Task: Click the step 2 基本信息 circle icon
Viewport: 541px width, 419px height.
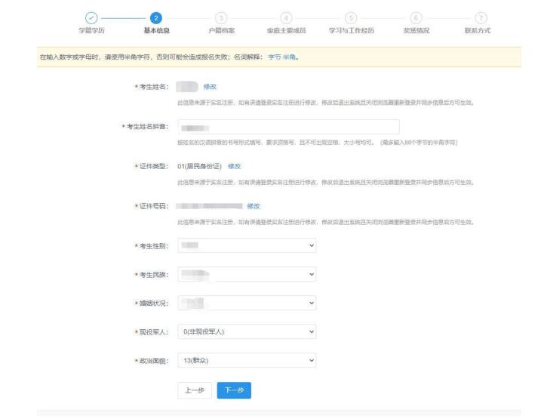Action: coord(155,17)
